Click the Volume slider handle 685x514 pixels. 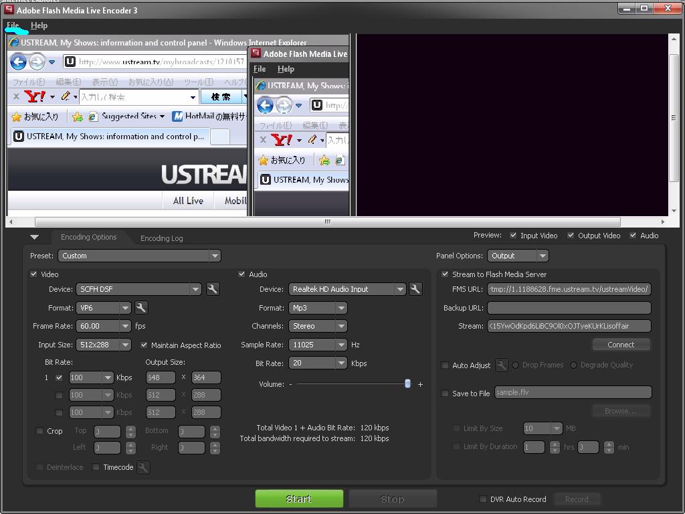click(x=407, y=383)
